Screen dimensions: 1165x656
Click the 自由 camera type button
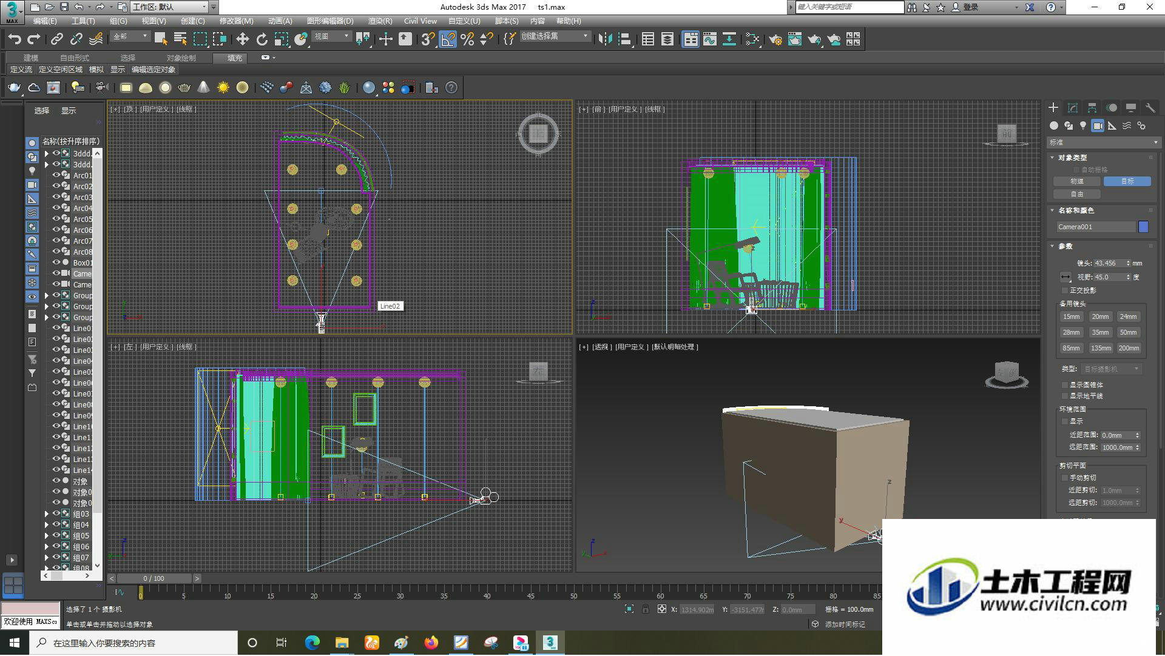(x=1076, y=194)
